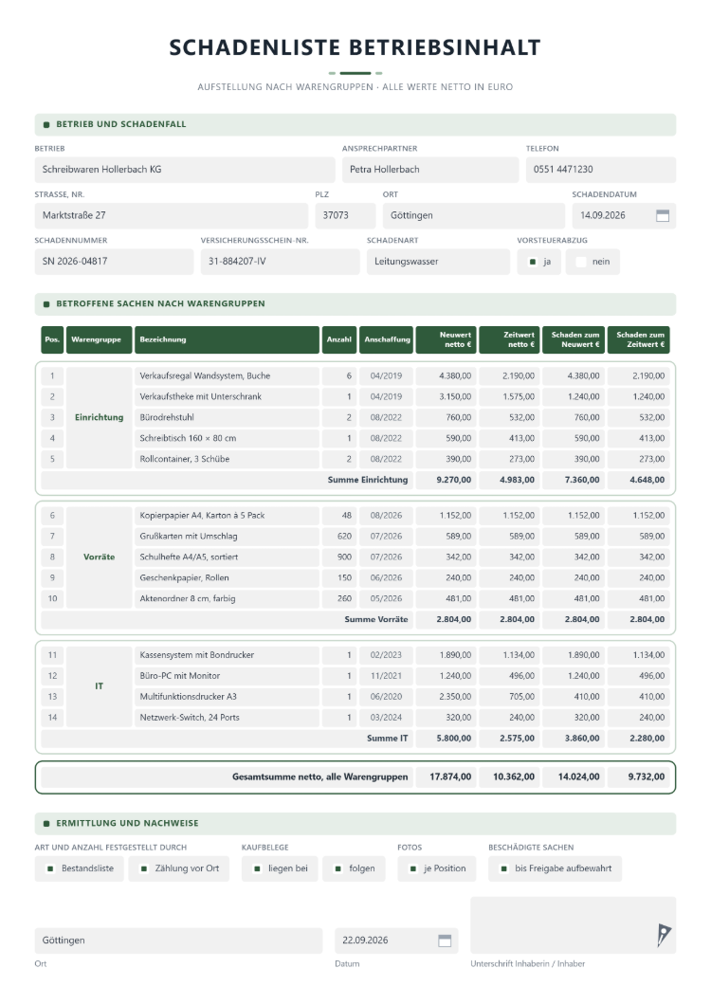
Task: Click 'Grußkarten mit Umschlag' cell
Action: [227, 537]
